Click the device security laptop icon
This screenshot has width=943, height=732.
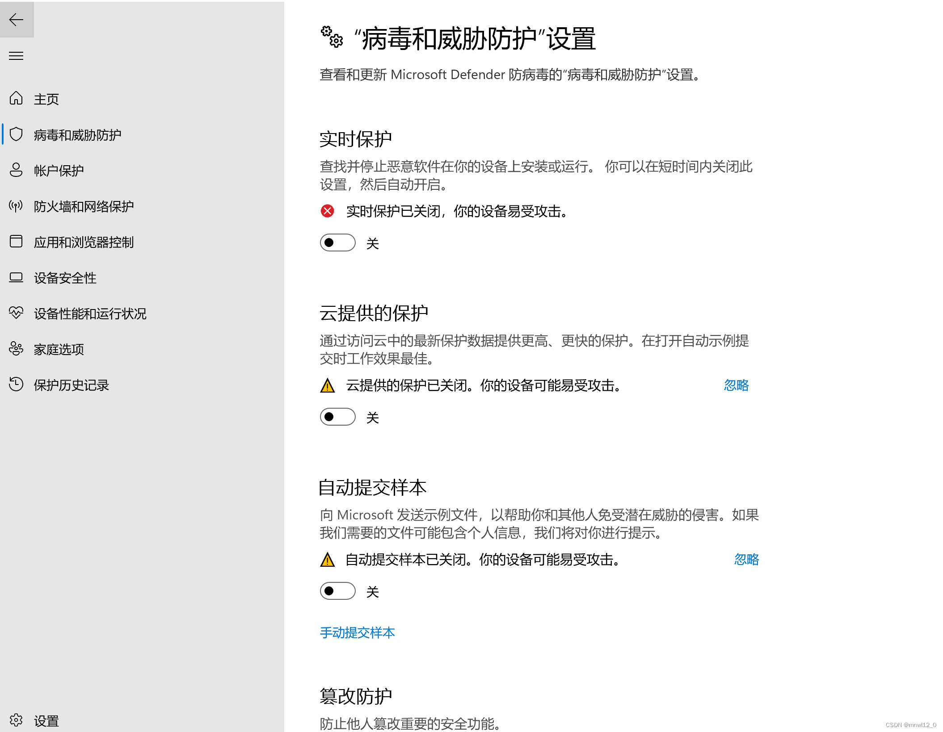(x=16, y=277)
